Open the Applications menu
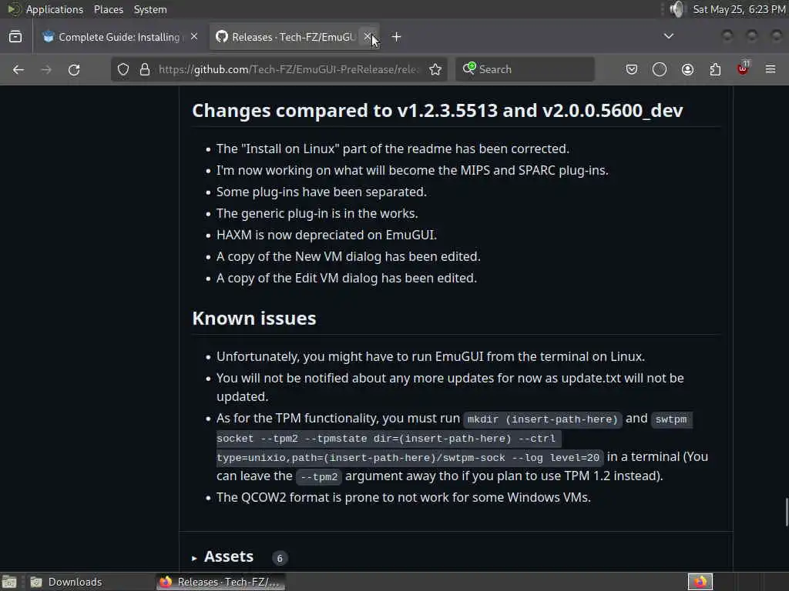789x591 pixels. coord(55,9)
